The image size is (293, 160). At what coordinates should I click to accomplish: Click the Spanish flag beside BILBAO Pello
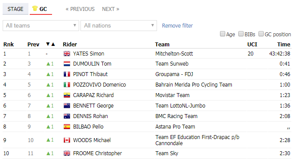click(x=67, y=127)
